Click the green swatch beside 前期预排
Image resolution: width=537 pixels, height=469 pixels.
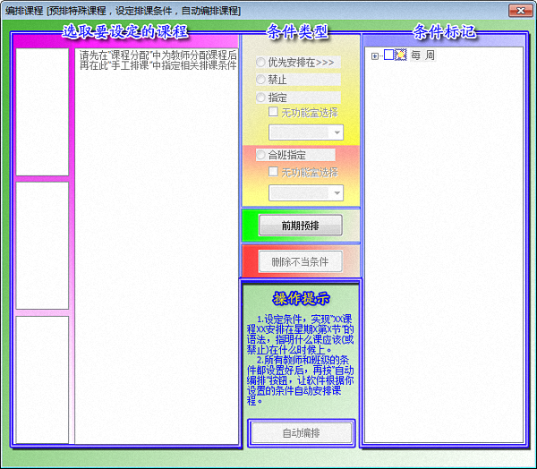point(250,226)
